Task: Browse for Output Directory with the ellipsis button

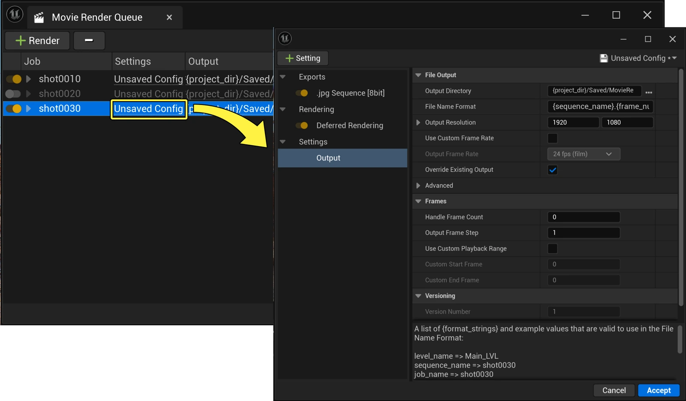Action: [649, 92]
